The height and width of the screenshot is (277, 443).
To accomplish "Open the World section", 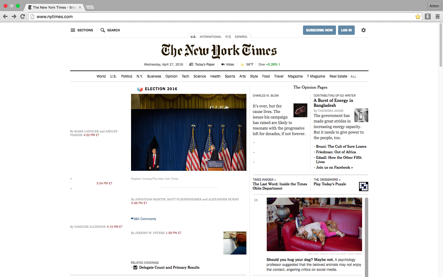I will [x=101, y=76].
